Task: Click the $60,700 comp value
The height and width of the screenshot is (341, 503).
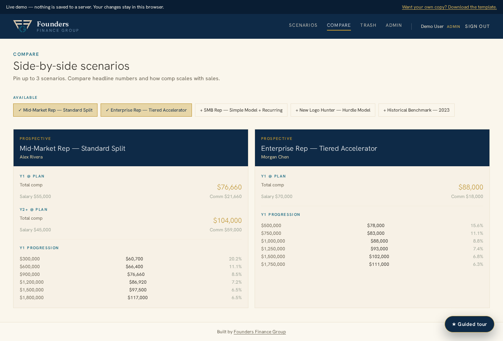Action: point(134,259)
